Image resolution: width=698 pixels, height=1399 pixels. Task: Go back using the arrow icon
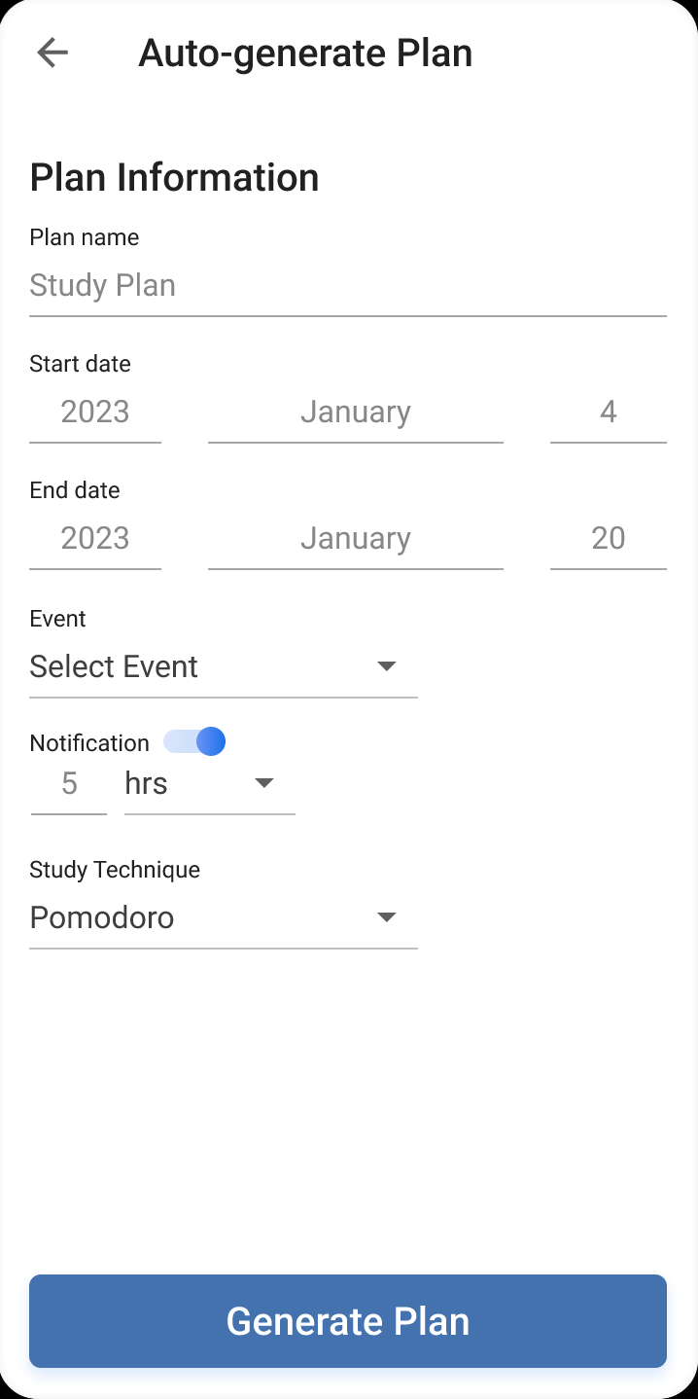pyautogui.click(x=52, y=53)
